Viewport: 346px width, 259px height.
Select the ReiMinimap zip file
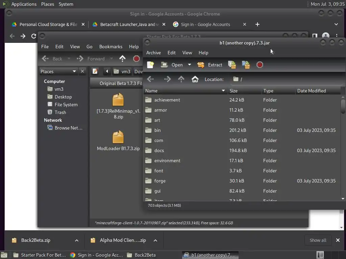118,106
